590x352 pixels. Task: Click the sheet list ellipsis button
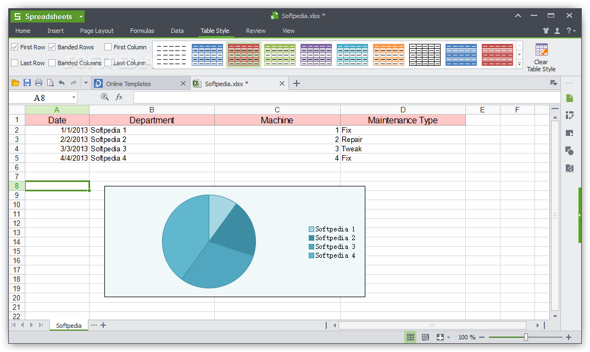click(94, 325)
